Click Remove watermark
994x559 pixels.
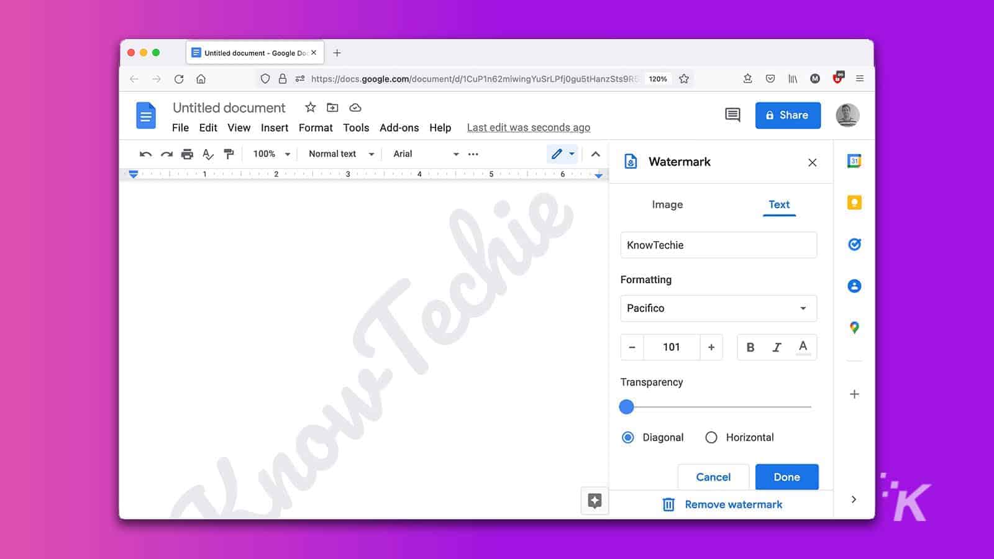click(x=732, y=504)
